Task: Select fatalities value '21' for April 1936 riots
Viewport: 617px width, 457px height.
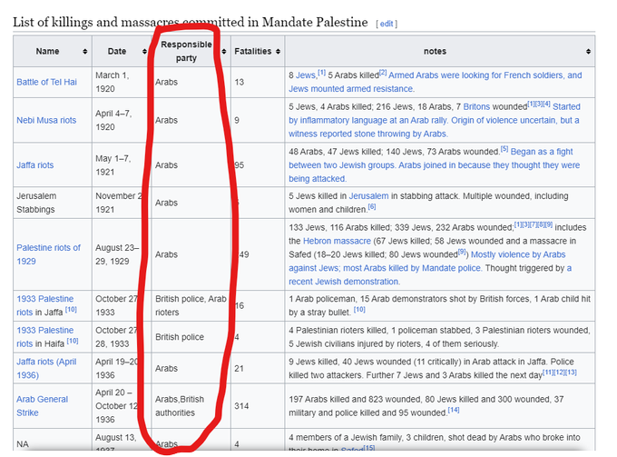Action: [240, 368]
